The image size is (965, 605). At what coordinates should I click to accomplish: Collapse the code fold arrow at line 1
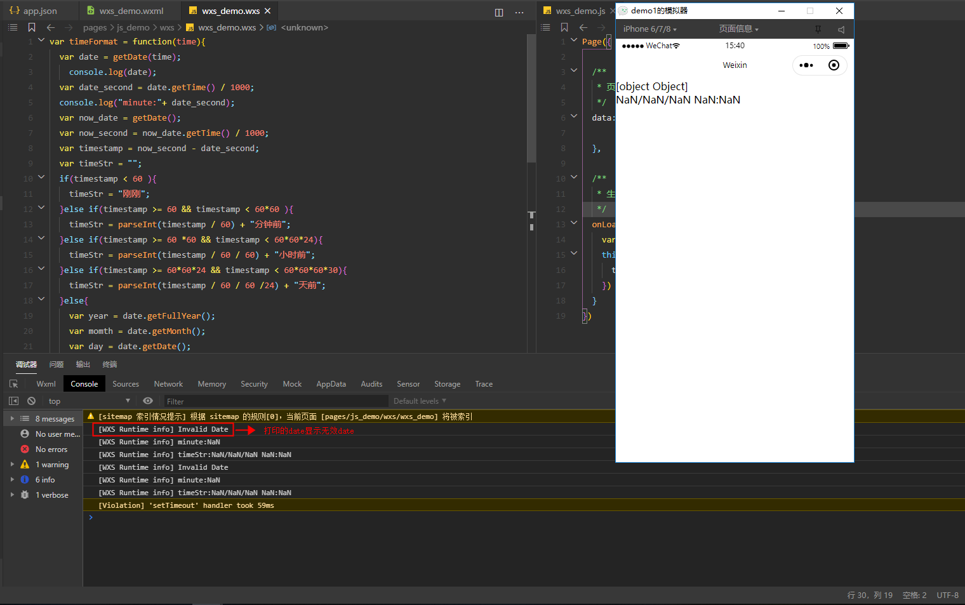[41, 40]
